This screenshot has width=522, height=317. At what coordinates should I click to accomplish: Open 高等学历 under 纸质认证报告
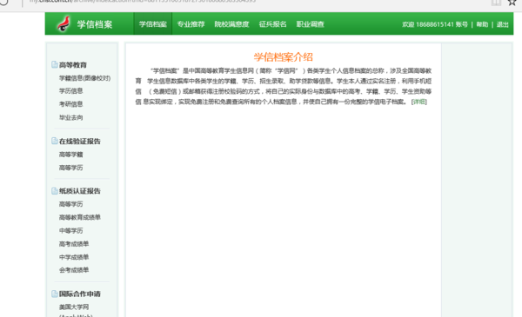click(71, 204)
